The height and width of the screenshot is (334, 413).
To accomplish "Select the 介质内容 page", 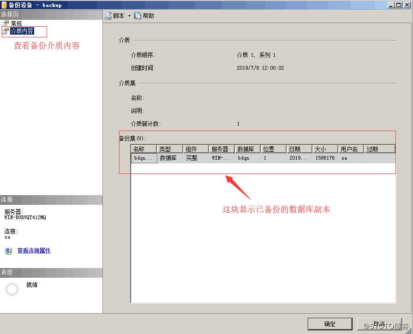I will pyautogui.click(x=22, y=31).
